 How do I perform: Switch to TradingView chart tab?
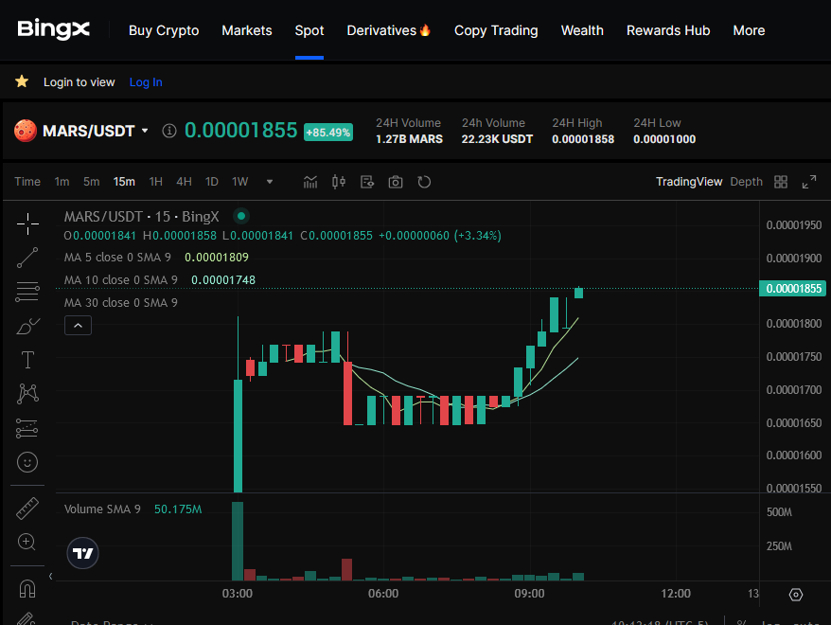click(689, 182)
